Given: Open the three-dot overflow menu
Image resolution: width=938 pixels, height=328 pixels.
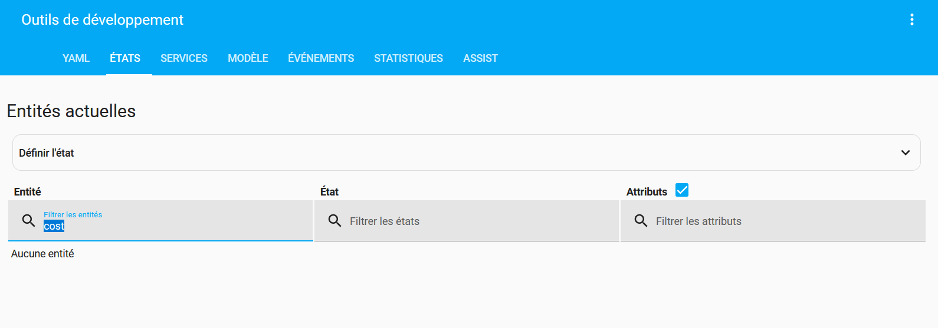Looking at the screenshot, I should [911, 19].
